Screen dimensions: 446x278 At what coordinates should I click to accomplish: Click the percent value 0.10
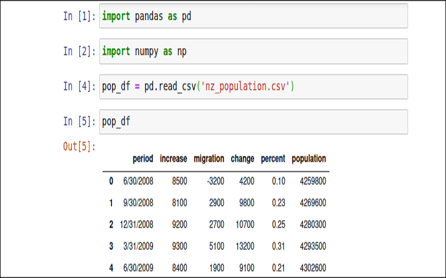[278, 181]
